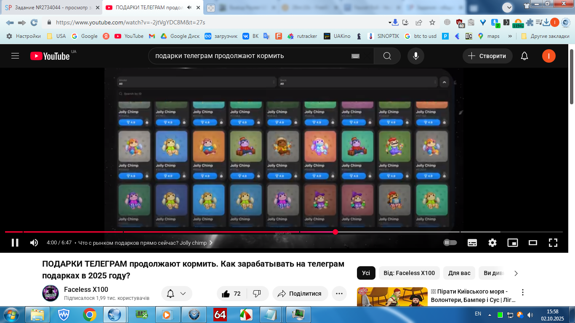Select the 'Усі' filter chip
This screenshot has height=323, width=575.
click(366, 273)
